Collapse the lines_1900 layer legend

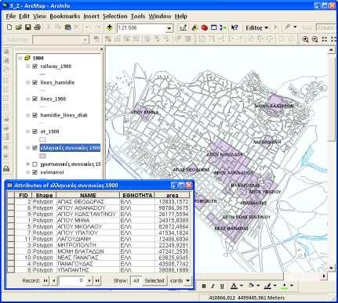pos(27,99)
